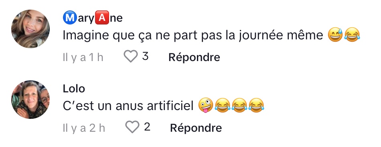This screenshot has height=147, width=381.
Task: Click Répondre under MaryAne's comment
Action: pos(194,57)
